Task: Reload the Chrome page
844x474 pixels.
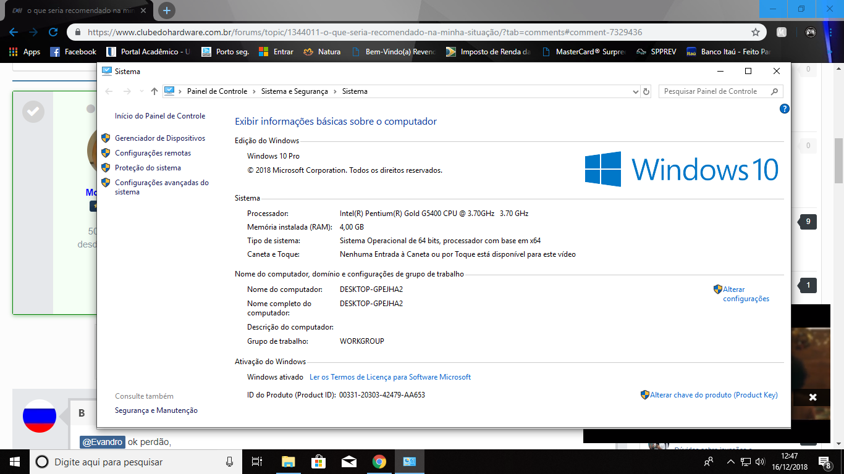Action: tap(53, 32)
